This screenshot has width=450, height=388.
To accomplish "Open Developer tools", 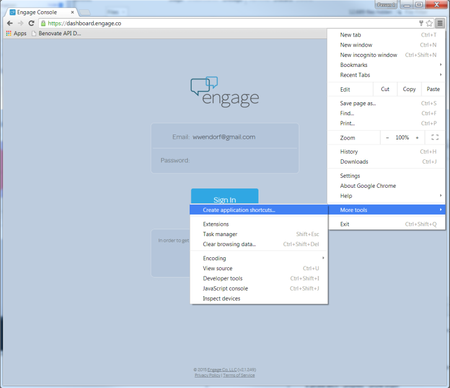I will pos(259,278).
